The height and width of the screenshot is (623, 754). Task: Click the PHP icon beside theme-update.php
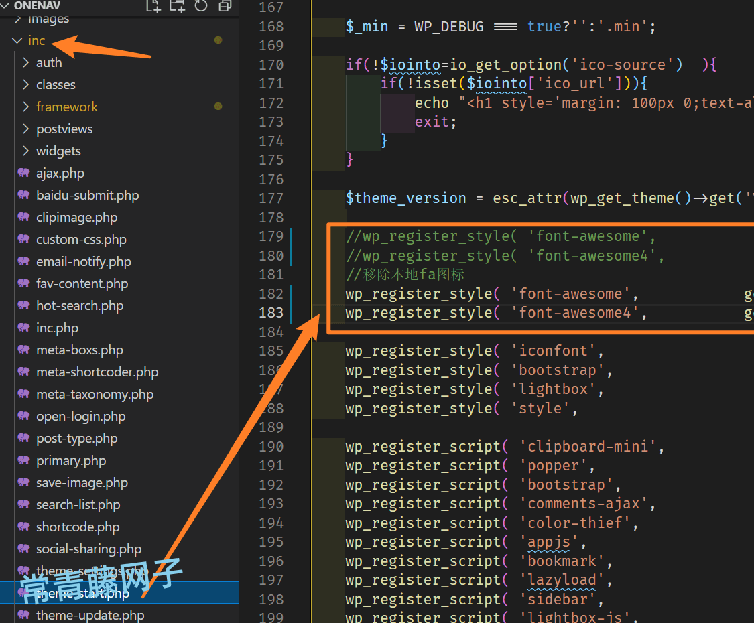click(23, 615)
